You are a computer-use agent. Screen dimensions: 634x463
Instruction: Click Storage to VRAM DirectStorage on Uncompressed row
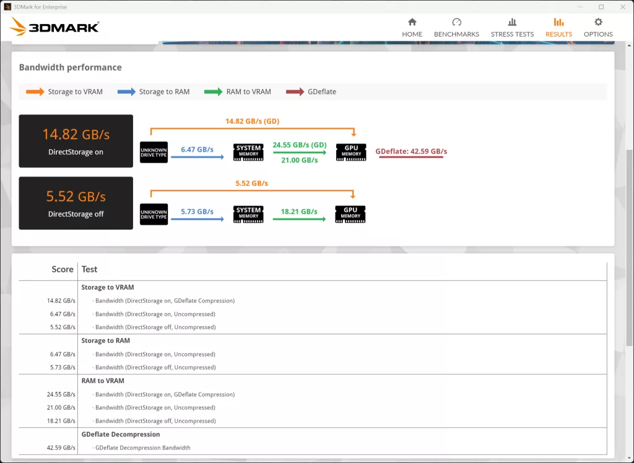[313, 314]
